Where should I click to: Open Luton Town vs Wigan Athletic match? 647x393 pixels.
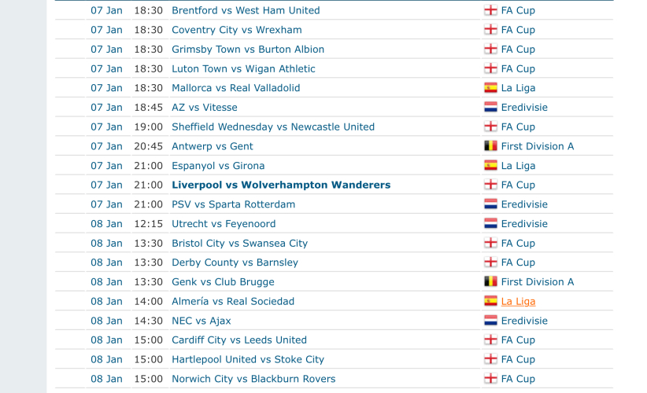coord(243,69)
